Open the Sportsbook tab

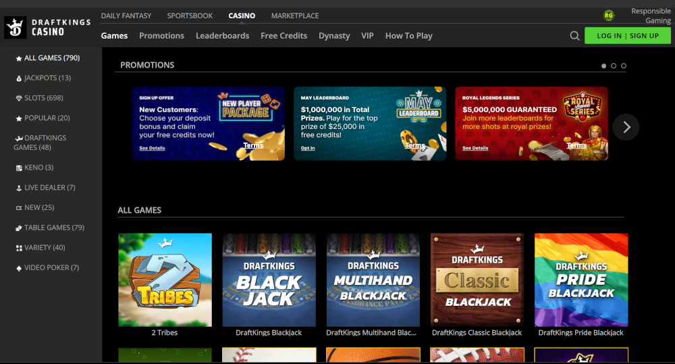(x=190, y=16)
